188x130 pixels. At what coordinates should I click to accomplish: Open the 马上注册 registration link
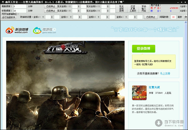click(165, 73)
